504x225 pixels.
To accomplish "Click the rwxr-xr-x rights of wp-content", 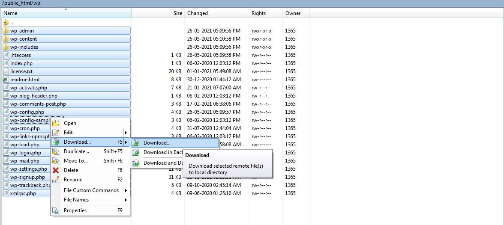I will pos(261,39).
